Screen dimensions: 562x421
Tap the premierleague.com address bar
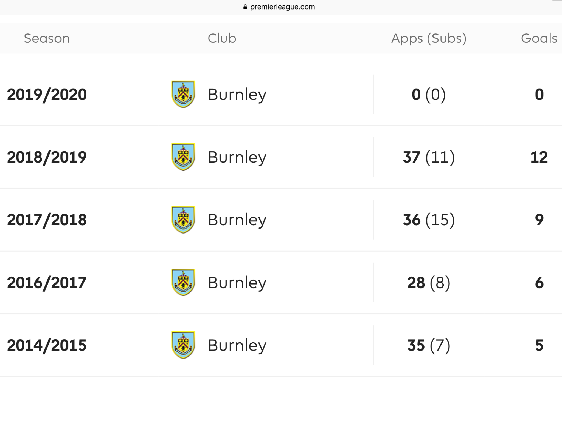pyautogui.click(x=279, y=7)
